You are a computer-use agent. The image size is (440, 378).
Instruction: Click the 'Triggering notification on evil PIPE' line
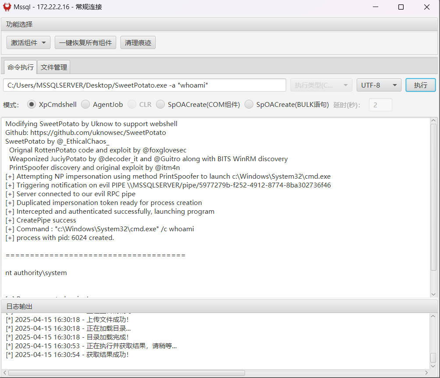(168, 185)
